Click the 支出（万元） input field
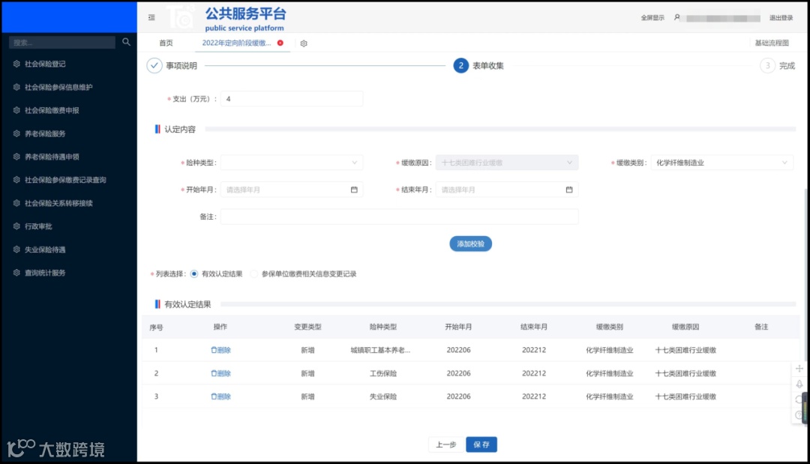The image size is (810, 464). pyautogui.click(x=292, y=99)
